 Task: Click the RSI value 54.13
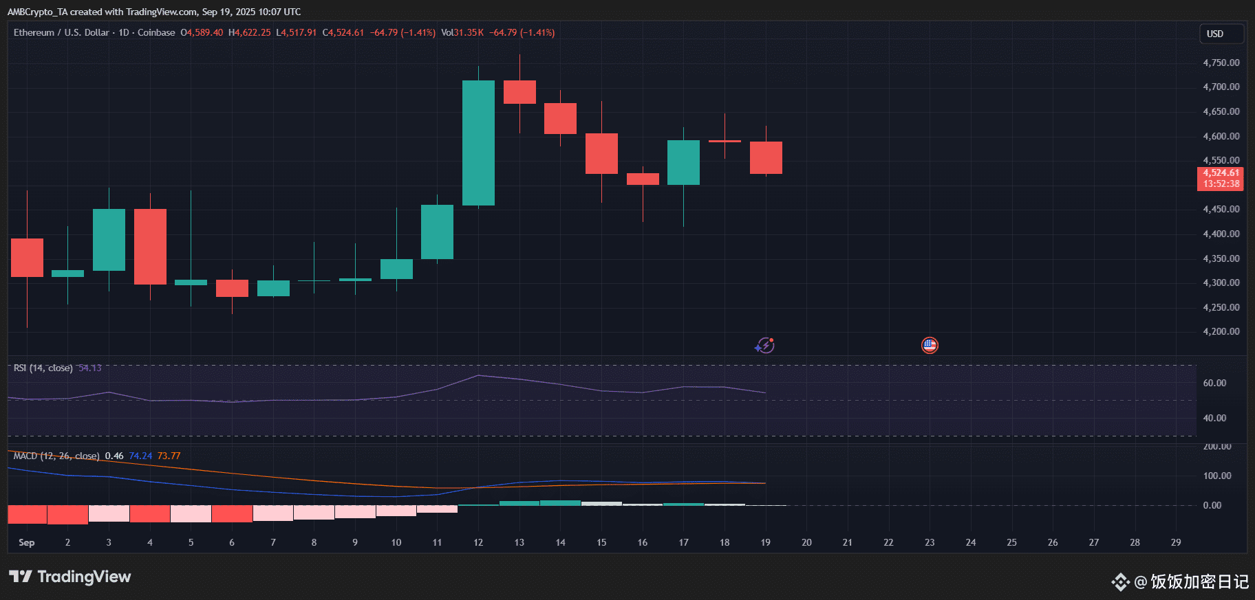tap(90, 368)
